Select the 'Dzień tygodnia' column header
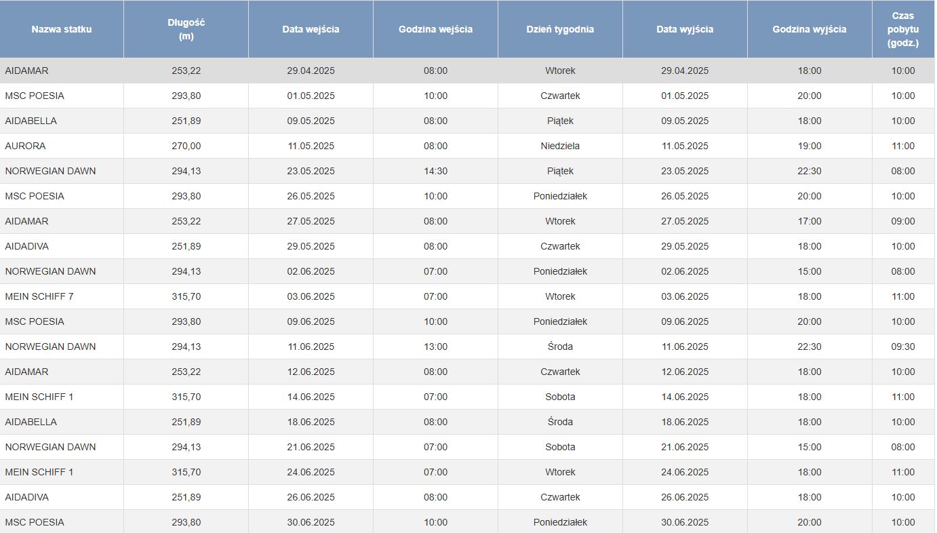The height and width of the screenshot is (533, 937). coord(560,29)
